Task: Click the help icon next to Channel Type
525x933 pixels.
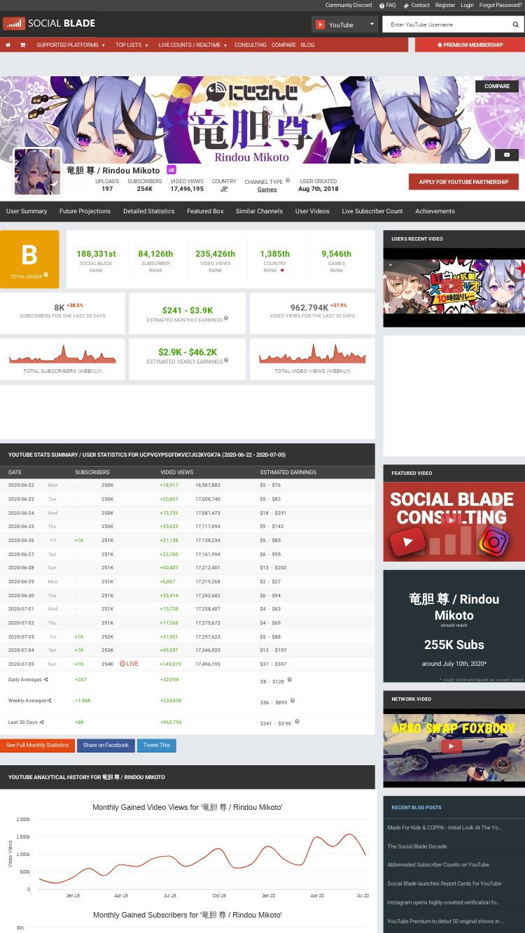Action: coord(288,180)
